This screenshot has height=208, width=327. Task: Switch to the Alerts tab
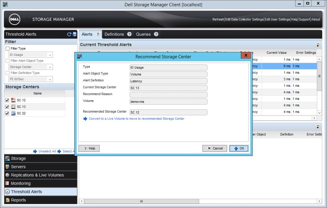pyautogui.click(x=87, y=34)
